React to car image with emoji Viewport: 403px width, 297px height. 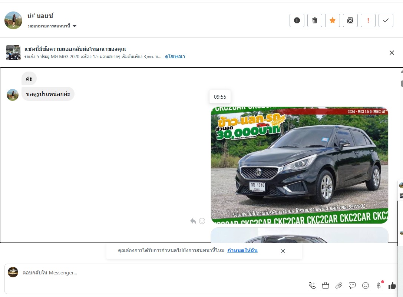click(202, 221)
